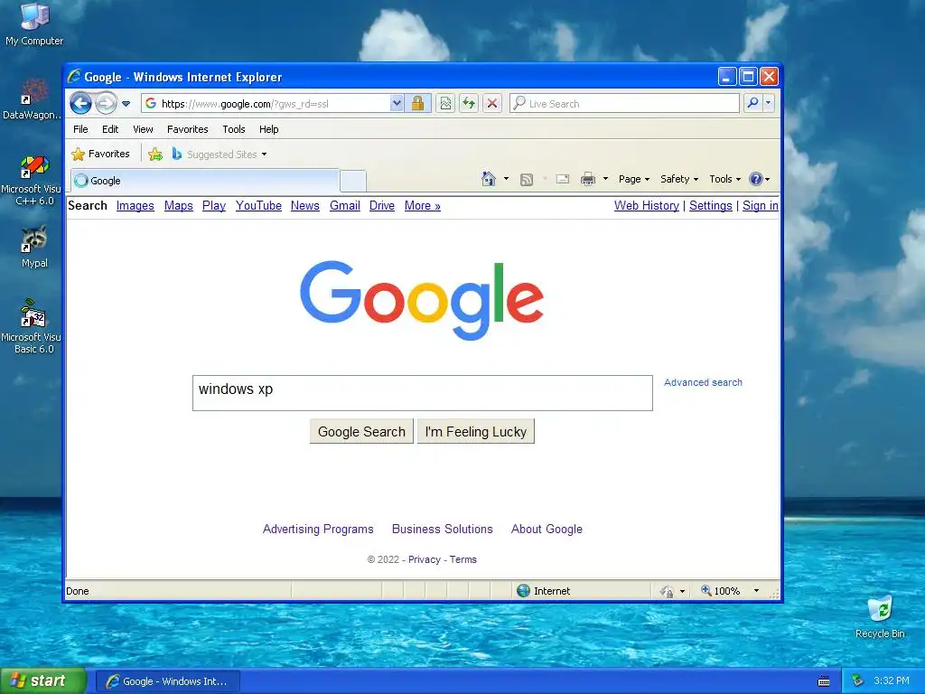Click the Google search text field
925x694 pixels.
tap(423, 393)
